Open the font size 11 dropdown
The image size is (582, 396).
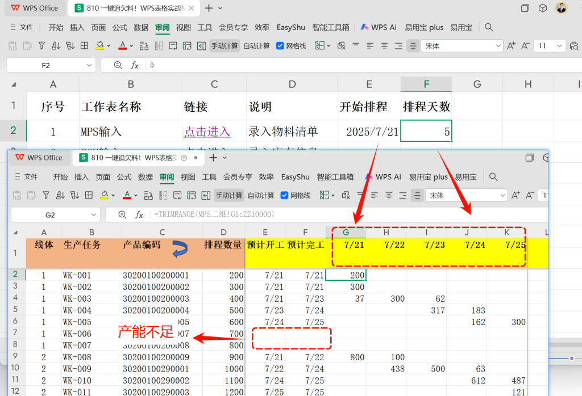coord(559,45)
